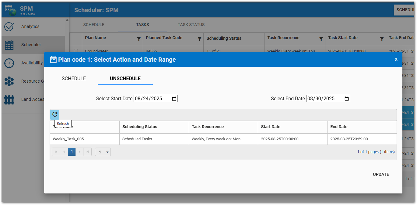Open the Task Start Date filter
The height and width of the screenshot is (205, 417).
(x=382, y=39)
